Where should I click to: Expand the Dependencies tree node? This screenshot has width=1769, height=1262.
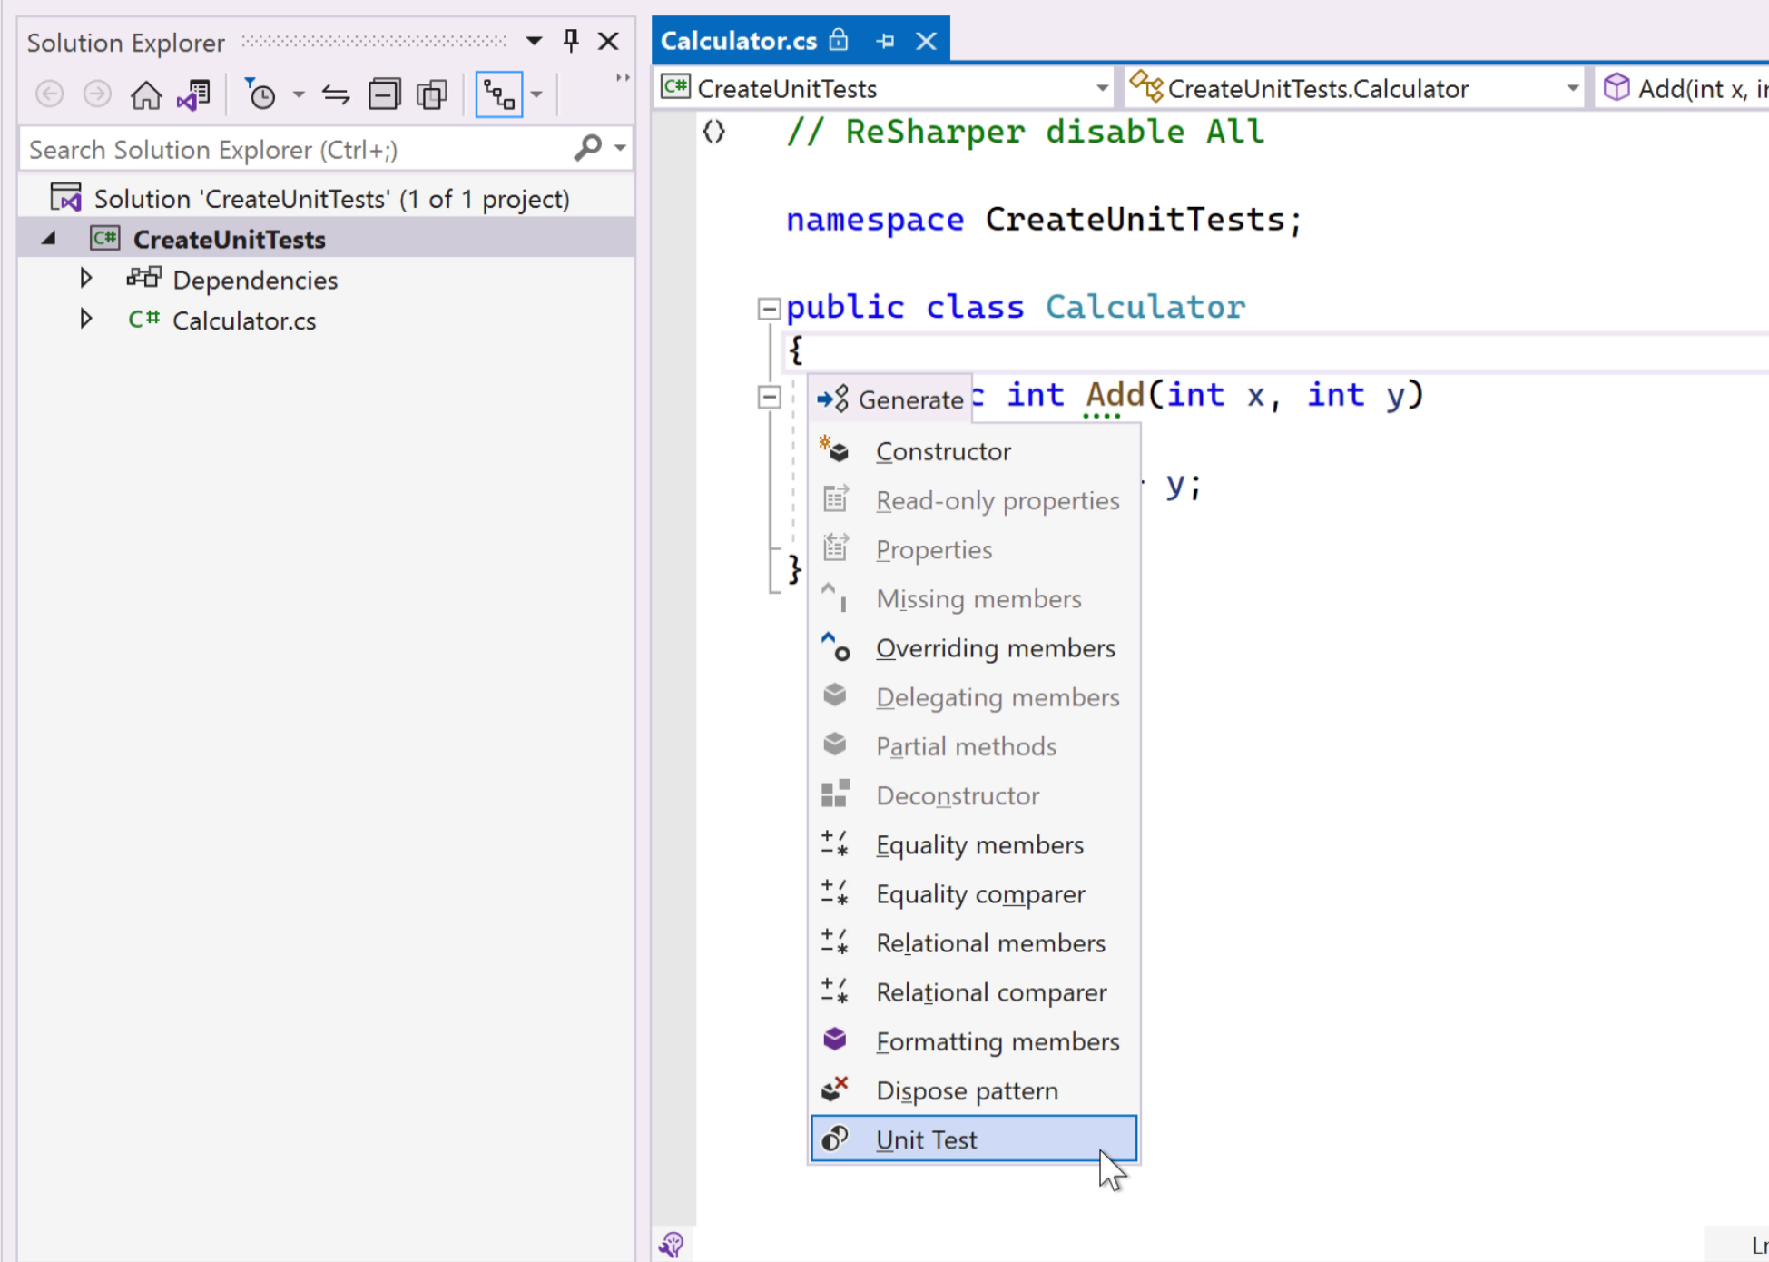86,280
